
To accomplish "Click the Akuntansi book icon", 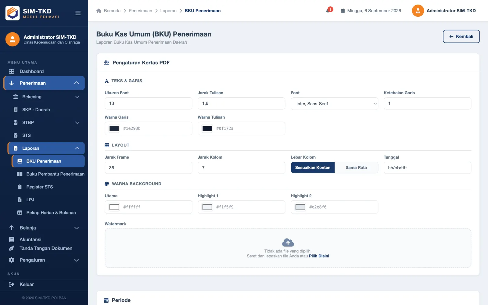I will pos(12,239).
